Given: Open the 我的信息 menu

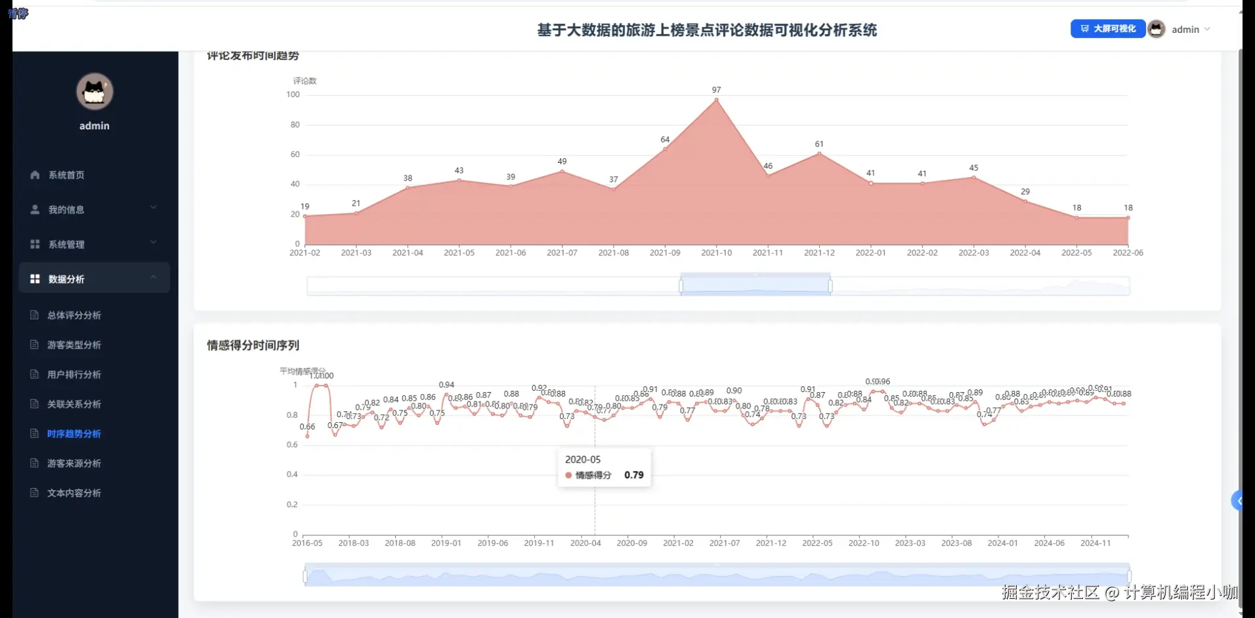Looking at the screenshot, I should [x=95, y=210].
